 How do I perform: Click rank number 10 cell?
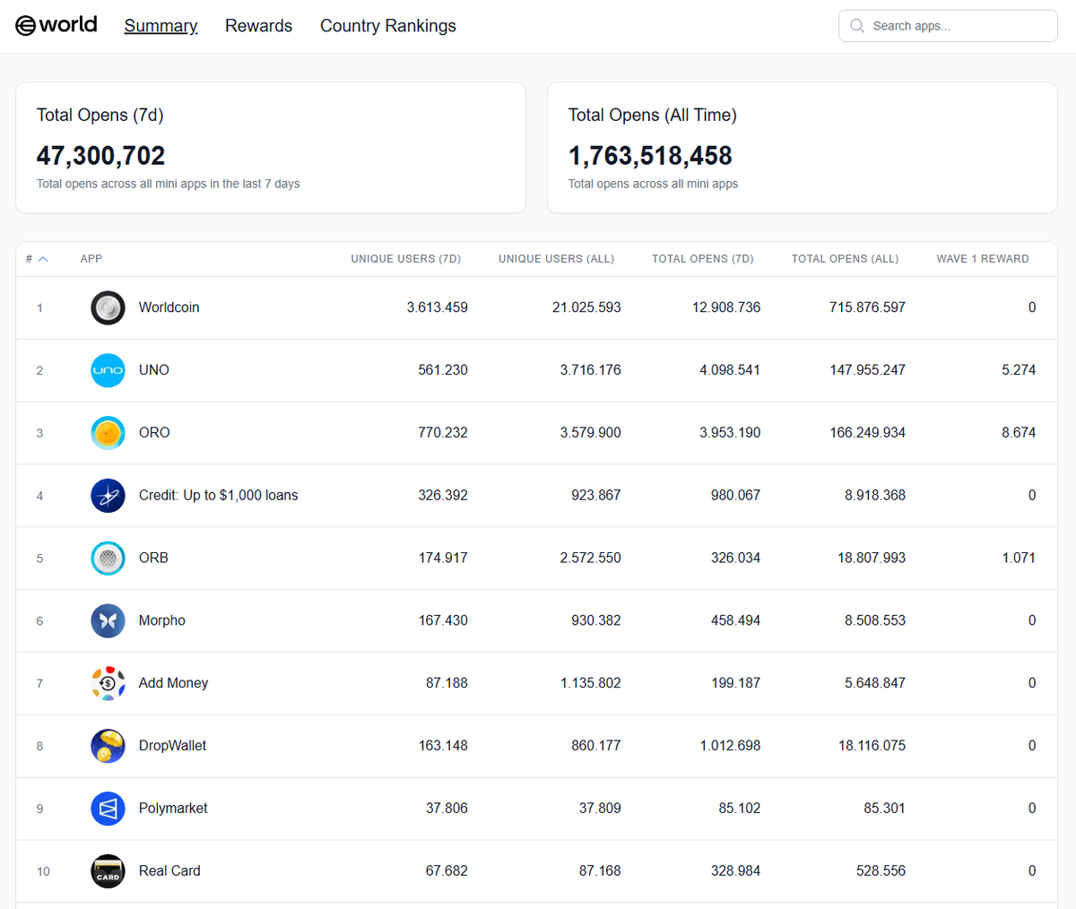tap(43, 871)
